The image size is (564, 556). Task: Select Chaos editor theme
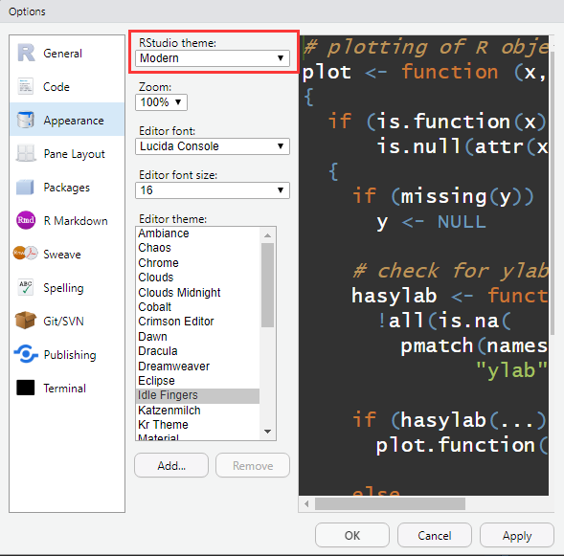click(197, 248)
